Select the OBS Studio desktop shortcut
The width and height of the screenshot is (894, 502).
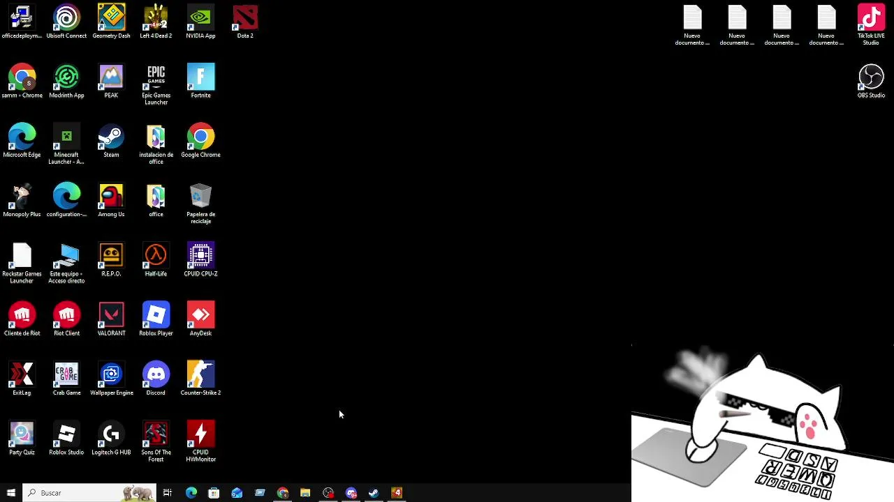pos(871,82)
